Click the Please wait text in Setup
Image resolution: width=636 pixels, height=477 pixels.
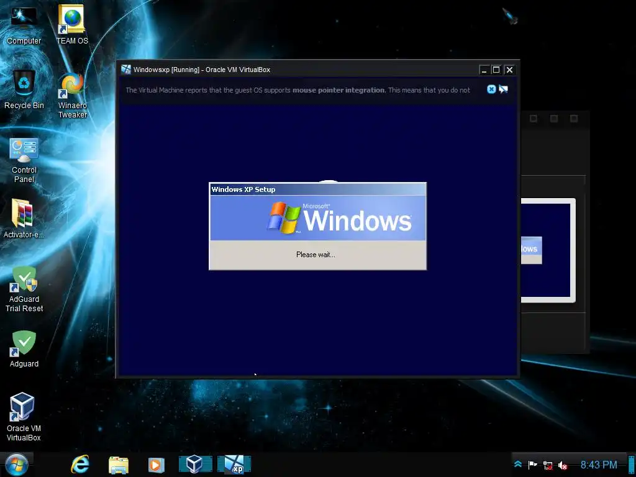[x=316, y=255]
